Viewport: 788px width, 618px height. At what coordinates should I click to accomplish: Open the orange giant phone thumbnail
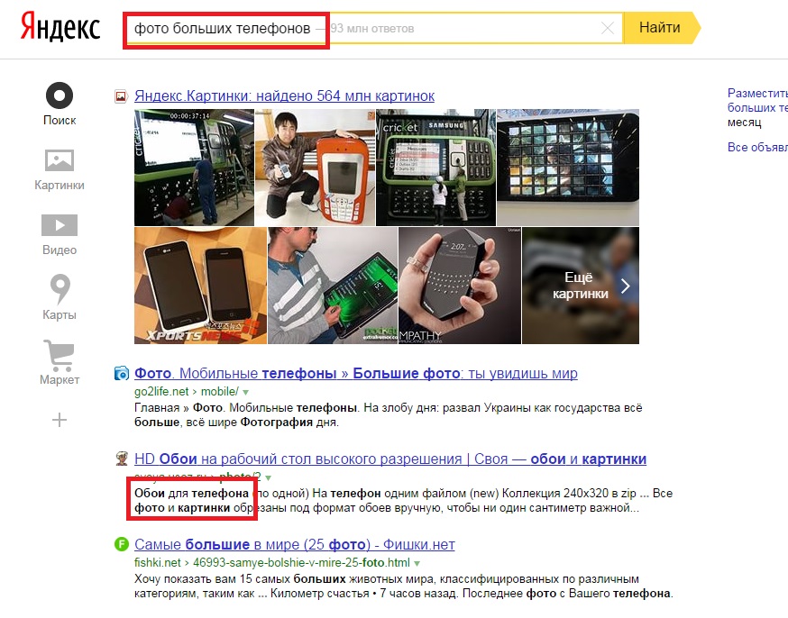click(315, 168)
